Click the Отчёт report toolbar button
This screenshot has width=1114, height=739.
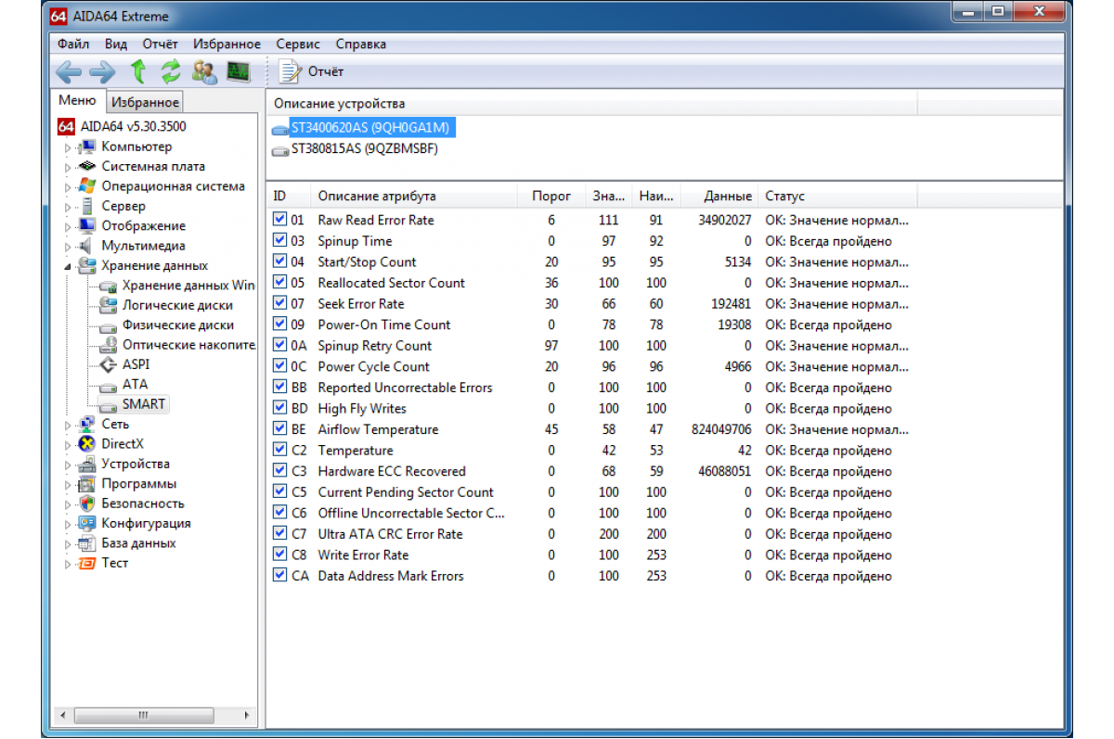[312, 71]
